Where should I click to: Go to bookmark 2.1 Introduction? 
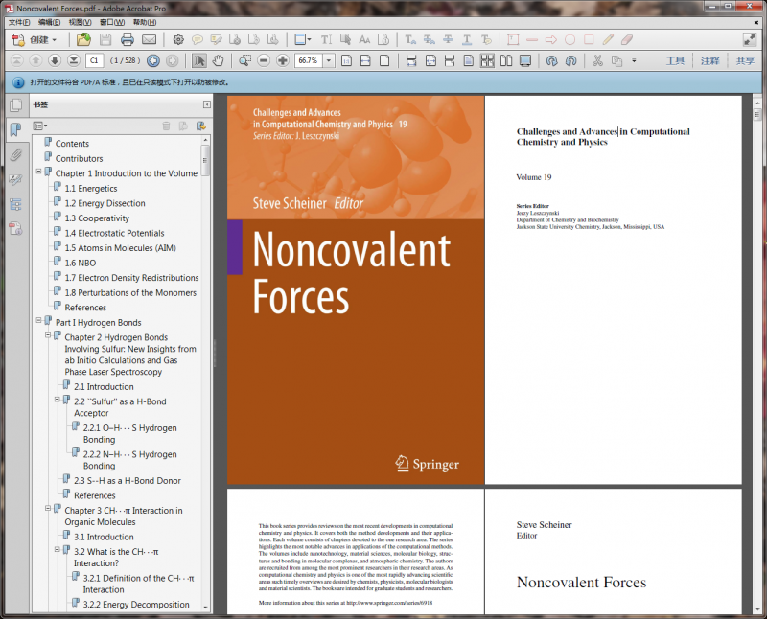pos(104,387)
